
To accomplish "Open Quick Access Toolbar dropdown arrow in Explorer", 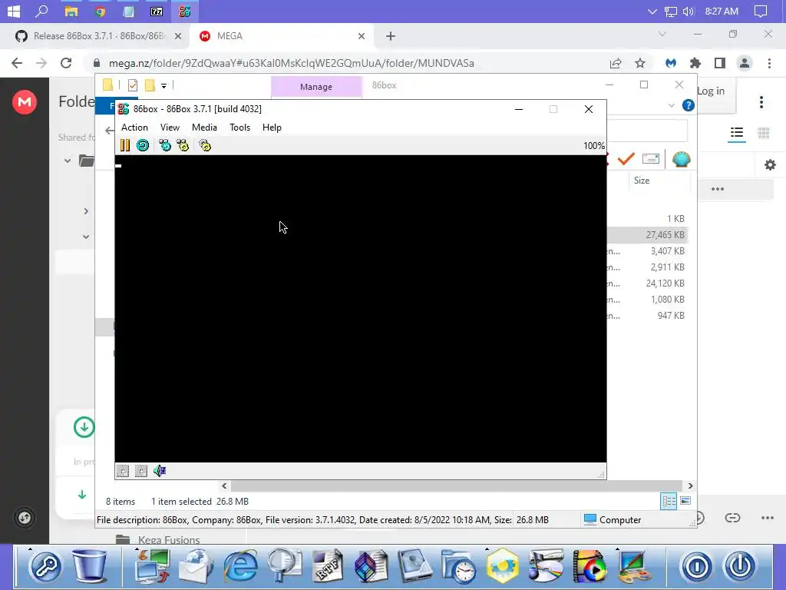I will click(164, 86).
